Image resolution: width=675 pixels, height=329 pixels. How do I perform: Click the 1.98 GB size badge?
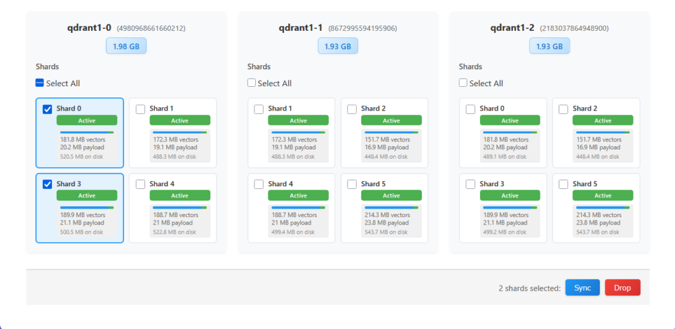click(x=127, y=46)
